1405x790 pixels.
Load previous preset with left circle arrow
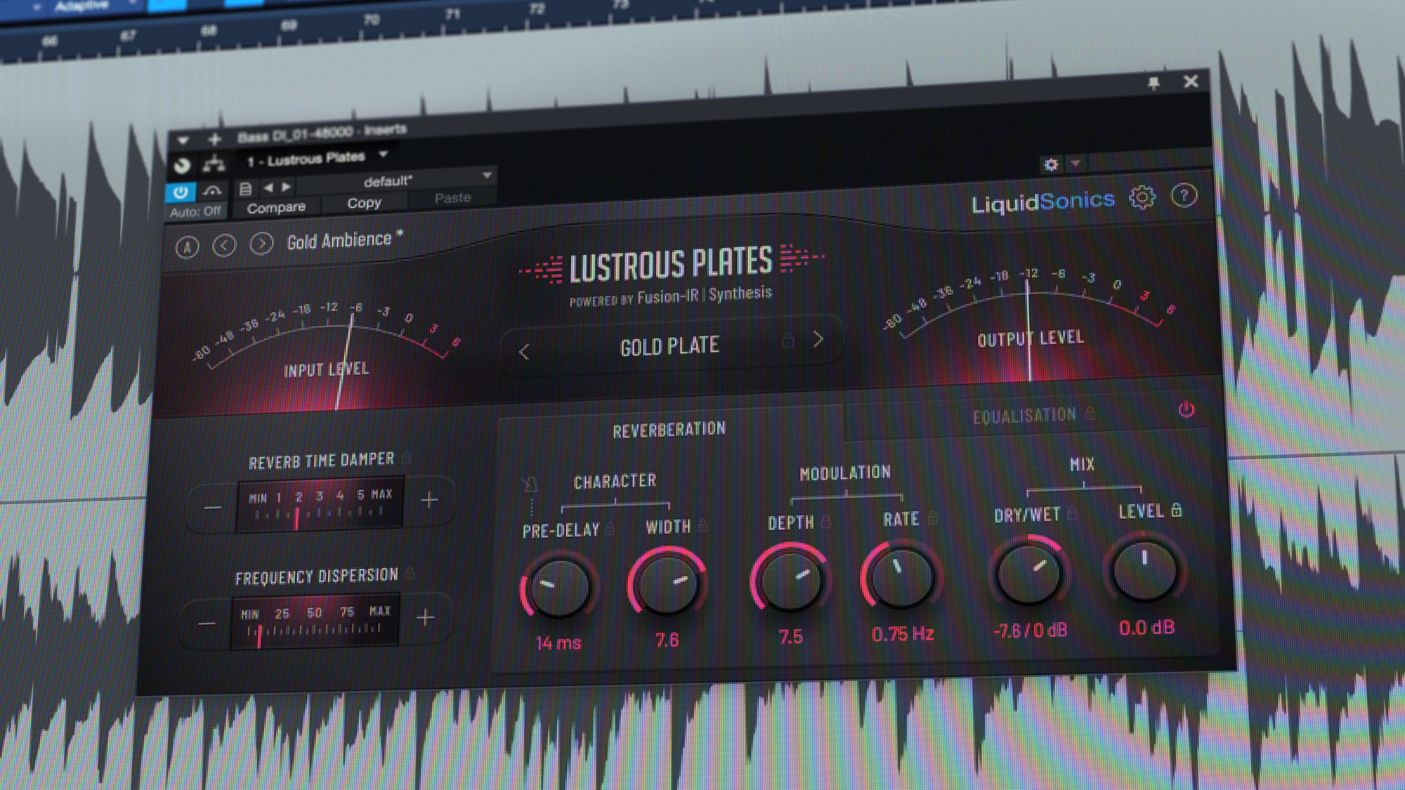224,245
